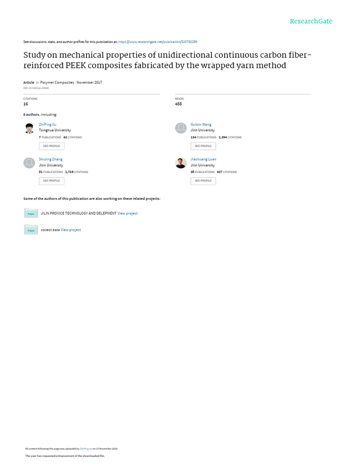Open Jiashuang Luan's profile photo
This screenshot has width=350, height=466.
[x=181, y=163]
